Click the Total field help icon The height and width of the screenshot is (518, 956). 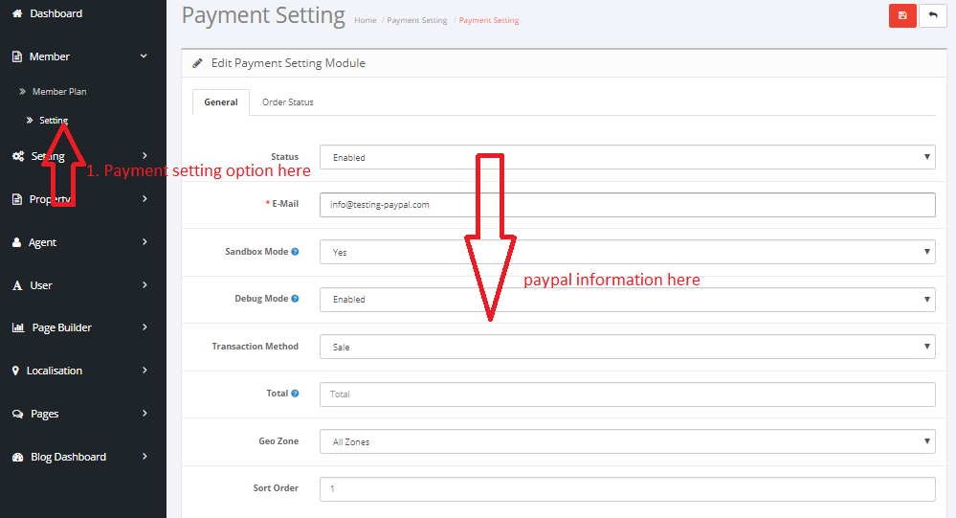point(295,394)
